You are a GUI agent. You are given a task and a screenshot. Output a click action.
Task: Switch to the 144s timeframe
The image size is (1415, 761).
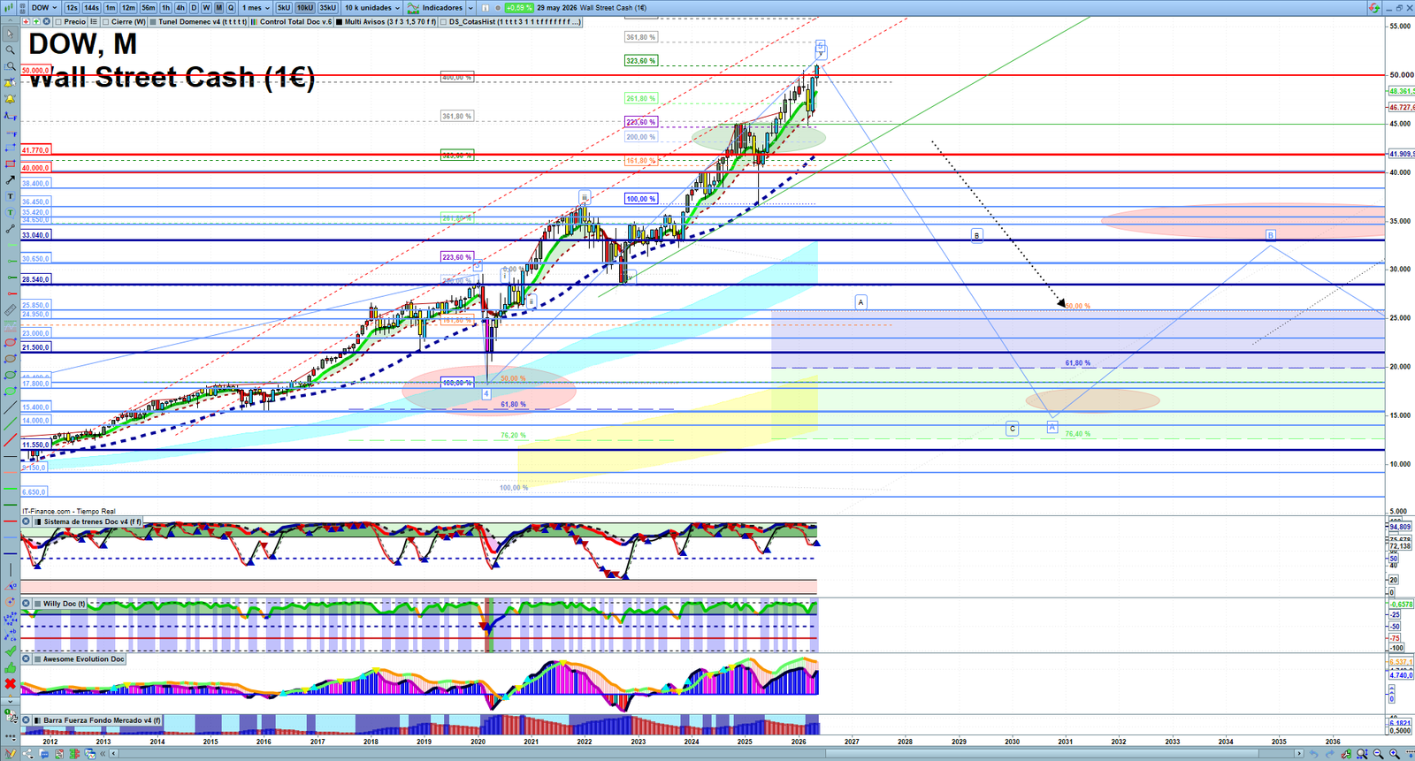click(91, 8)
